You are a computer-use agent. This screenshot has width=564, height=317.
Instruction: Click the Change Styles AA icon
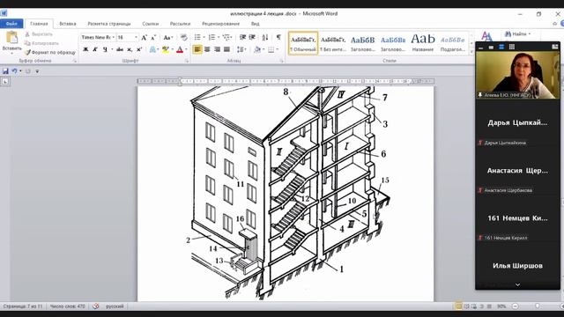pyautogui.click(x=486, y=36)
